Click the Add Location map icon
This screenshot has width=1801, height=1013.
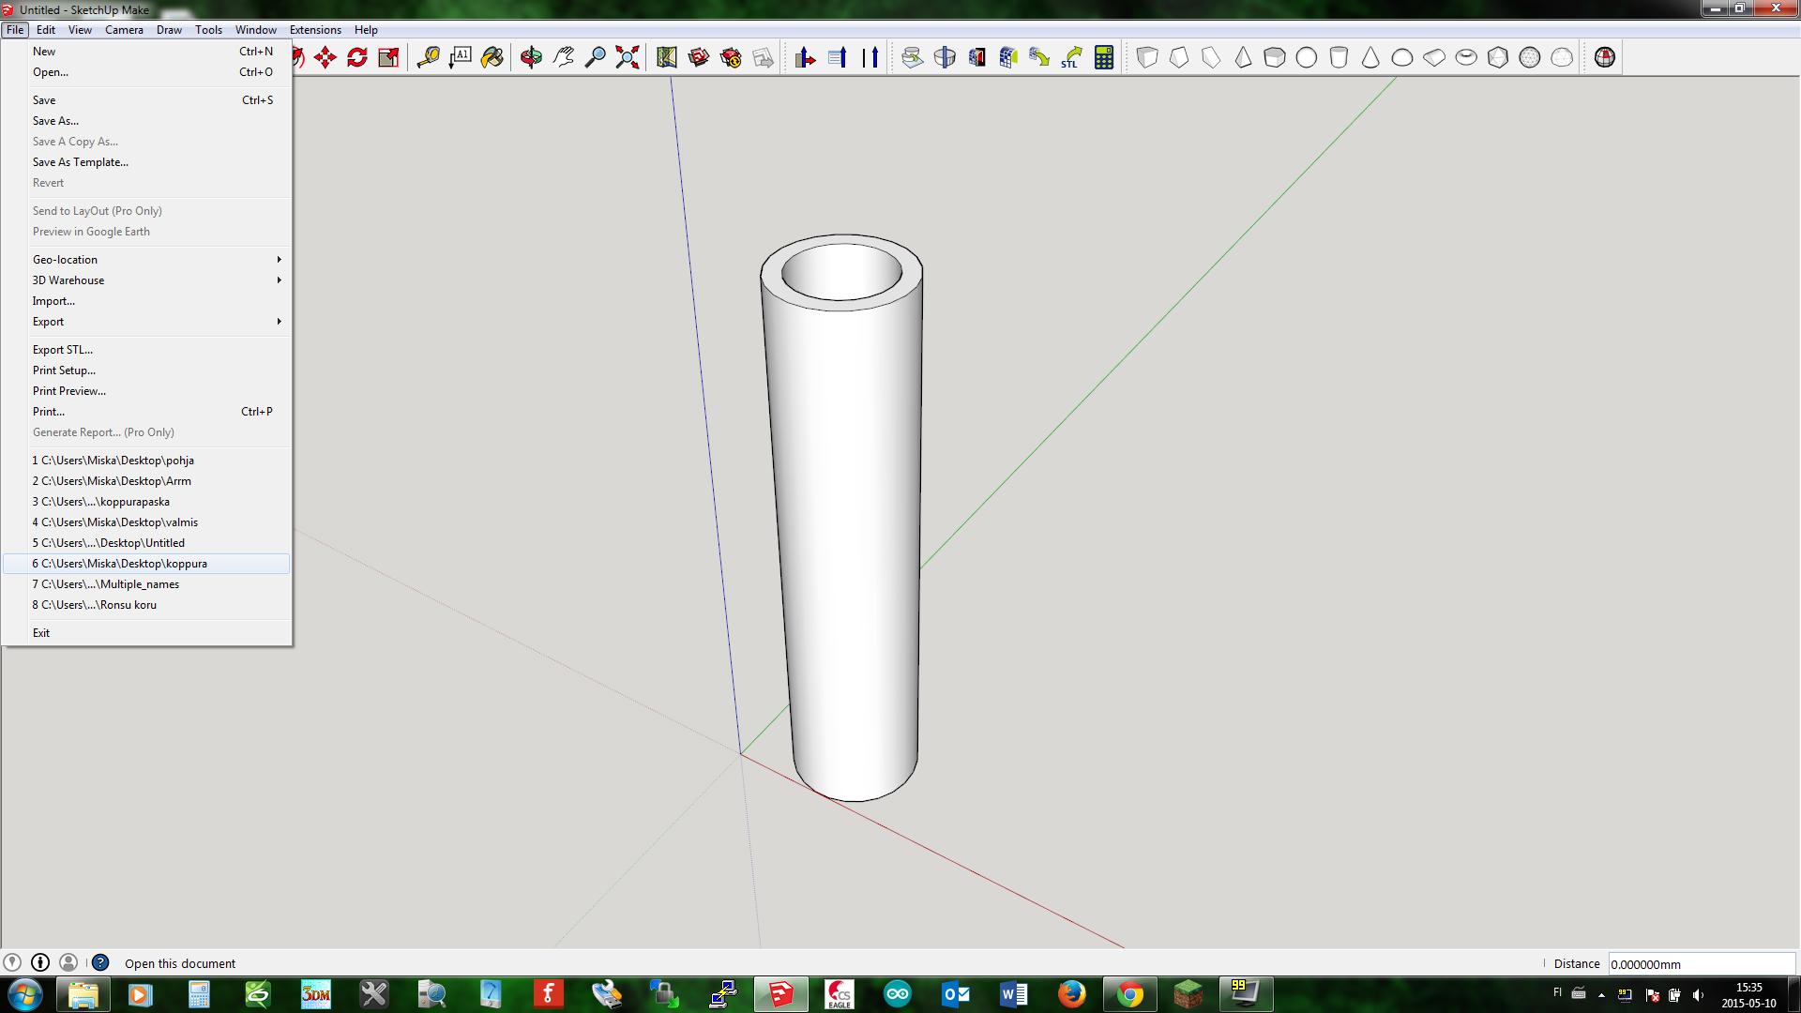(667, 57)
